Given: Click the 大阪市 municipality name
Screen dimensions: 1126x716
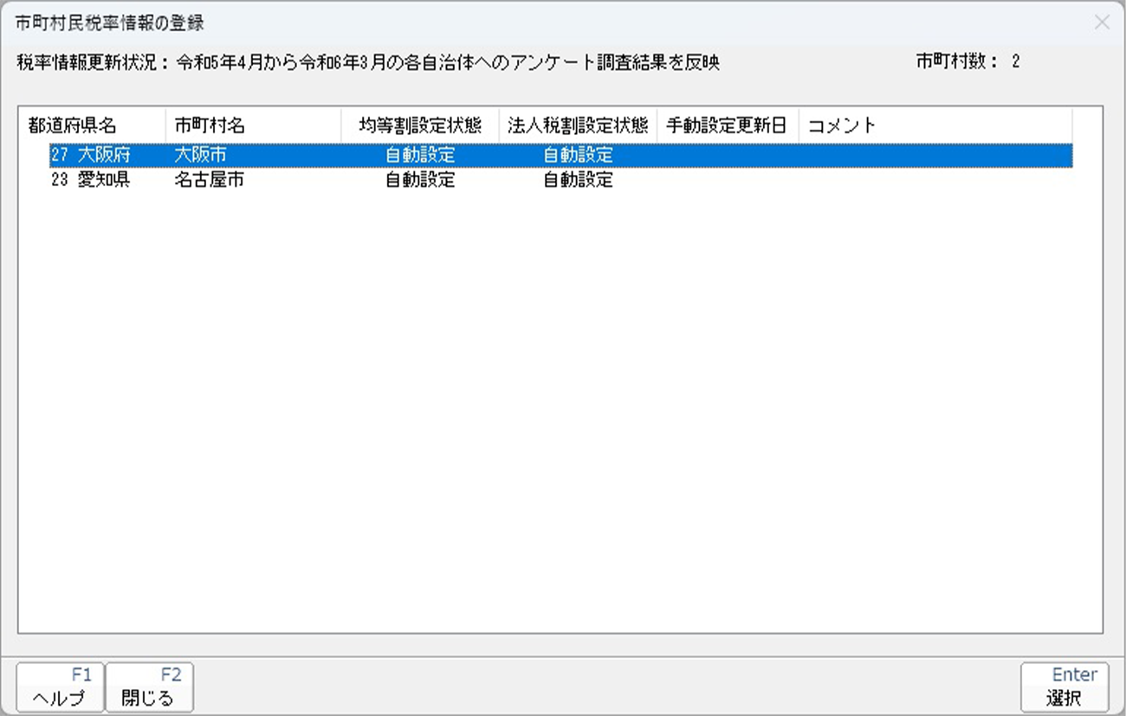Looking at the screenshot, I should pos(200,156).
